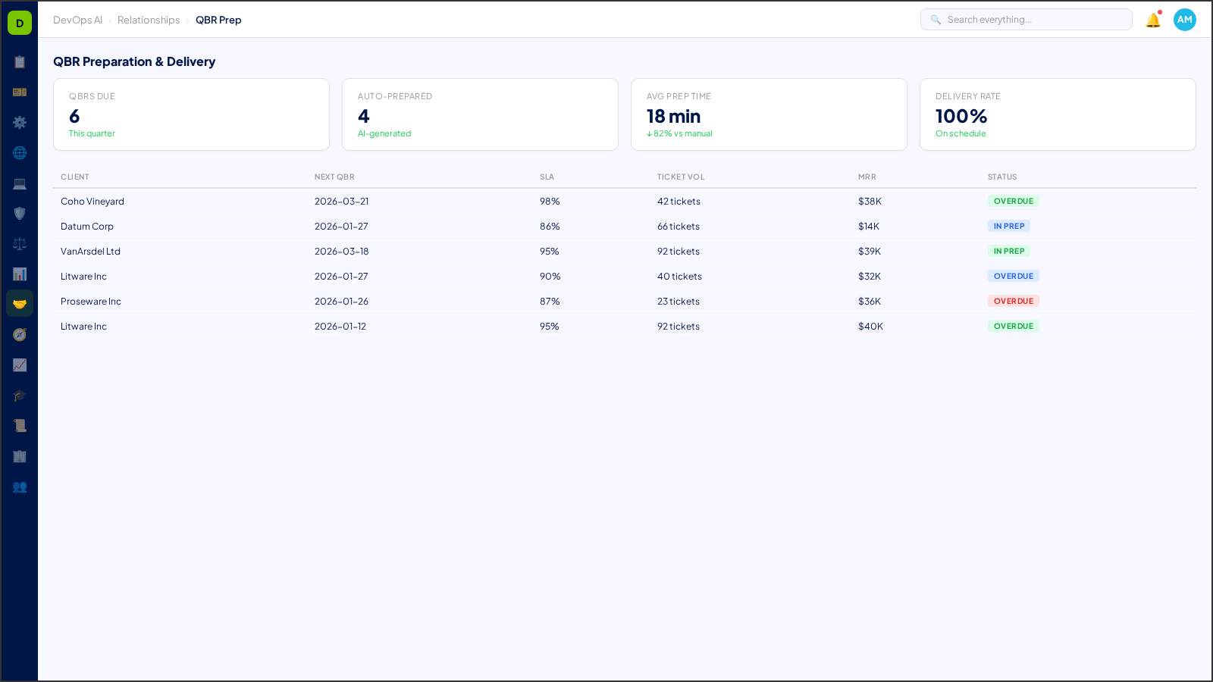
Task: Navigate to DevOps AI home via breadcrumb
Action: click(x=77, y=20)
